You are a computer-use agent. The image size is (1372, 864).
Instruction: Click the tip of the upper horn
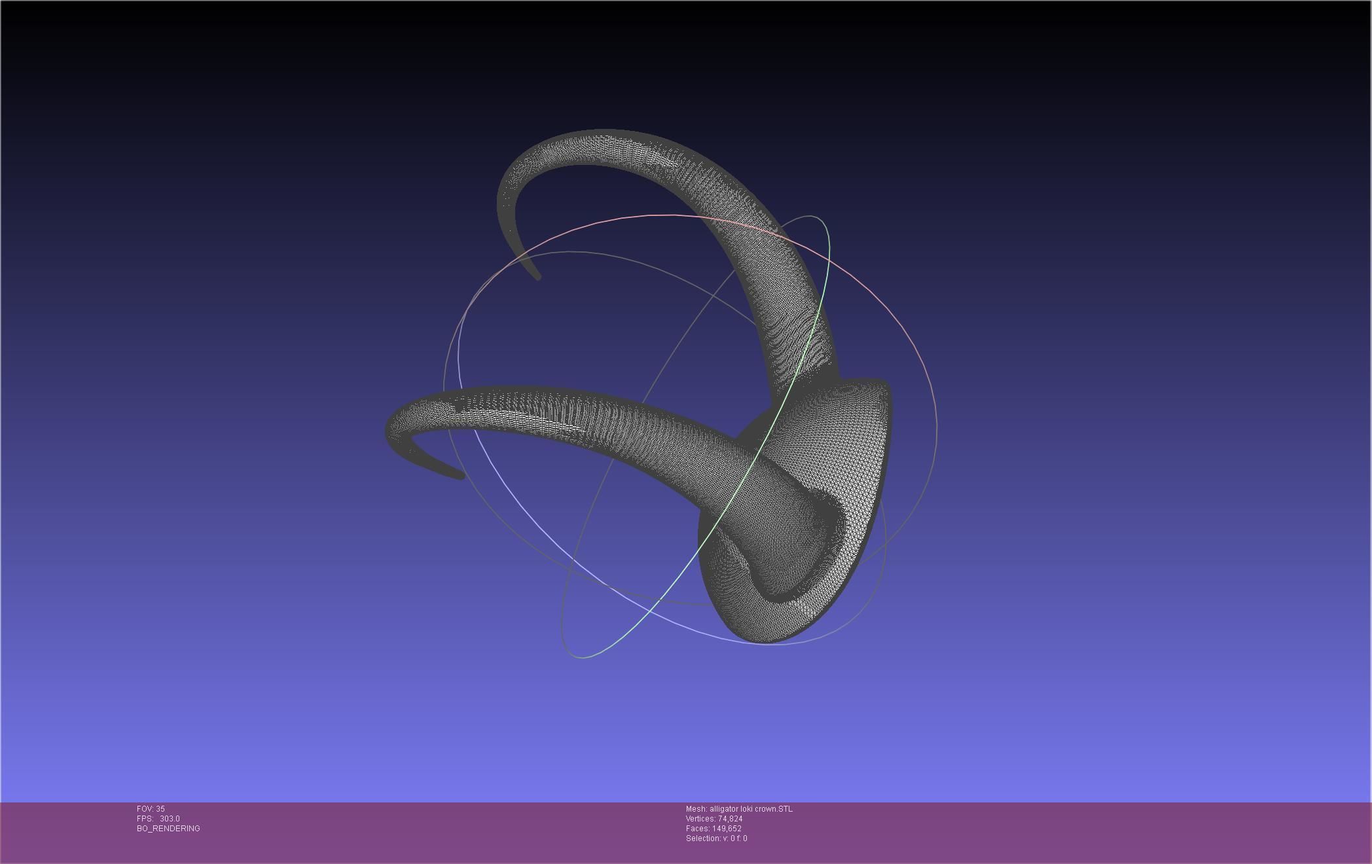537,277
